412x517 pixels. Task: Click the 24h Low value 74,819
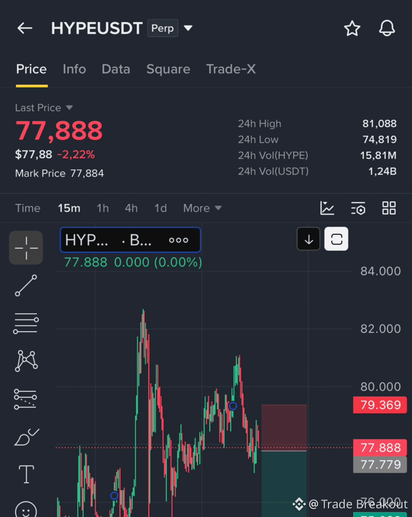[379, 140]
